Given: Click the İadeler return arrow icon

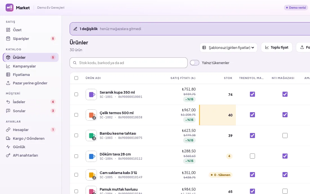Looking at the screenshot, I should (8, 102).
